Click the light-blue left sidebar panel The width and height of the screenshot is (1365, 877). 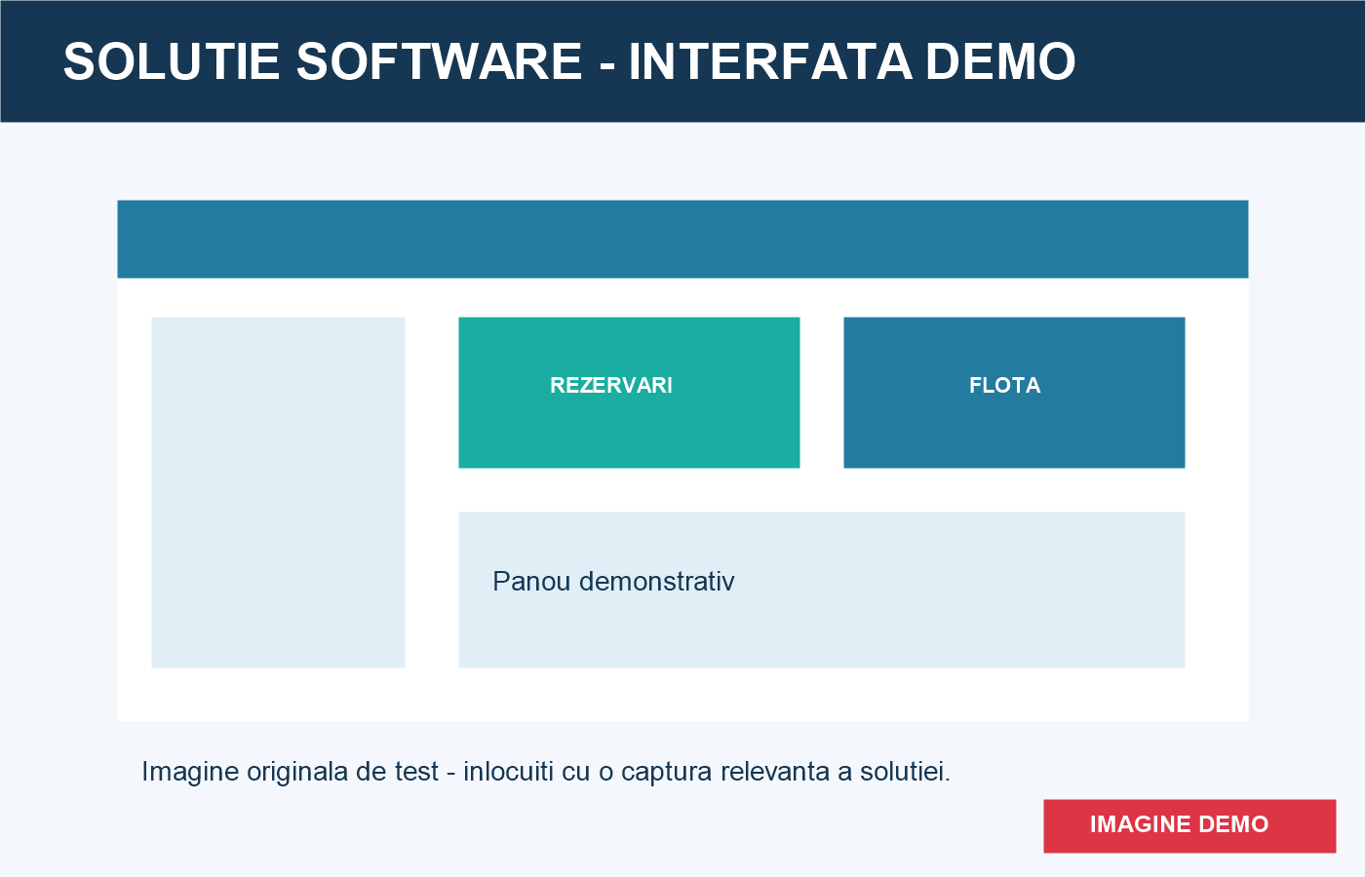pyautogui.click(x=278, y=492)
